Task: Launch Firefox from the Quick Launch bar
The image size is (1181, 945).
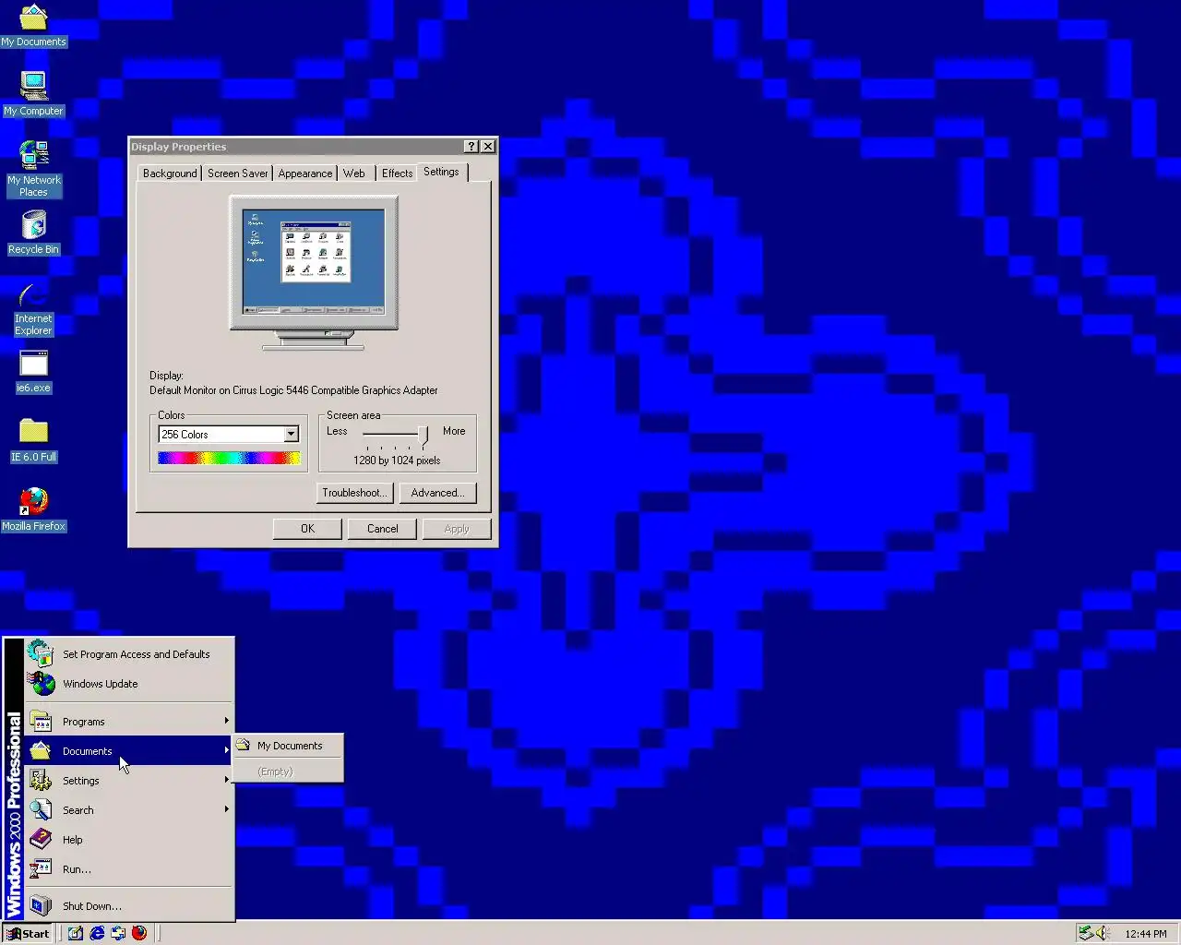Action: point(139,933)
